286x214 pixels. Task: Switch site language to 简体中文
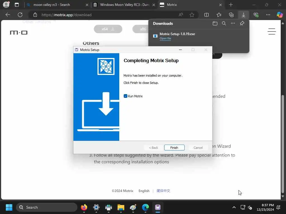click(x=163, y=191)
